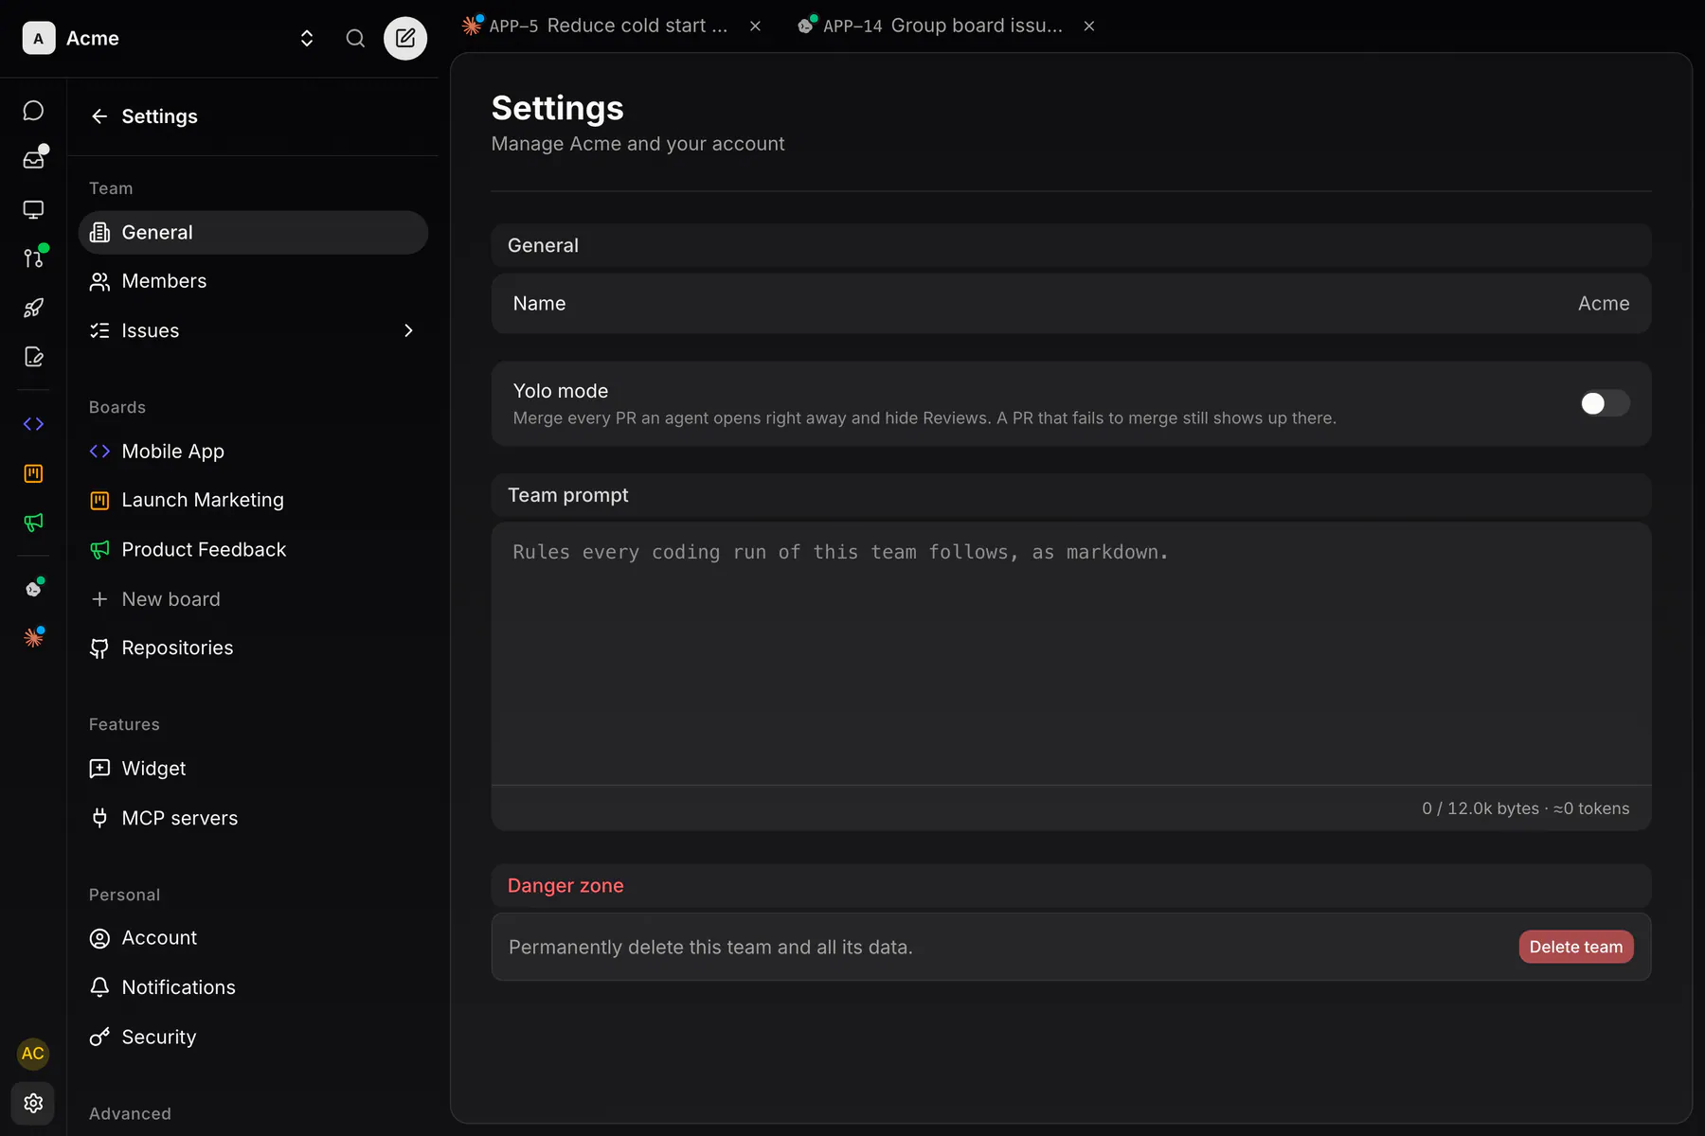Close the APP-5 tab
The image size is (1705, 1136).
(755, 27)
